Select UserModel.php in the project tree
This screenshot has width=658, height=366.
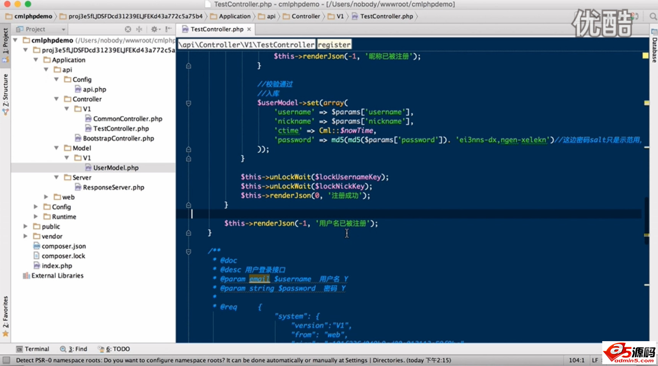(115, 167)
